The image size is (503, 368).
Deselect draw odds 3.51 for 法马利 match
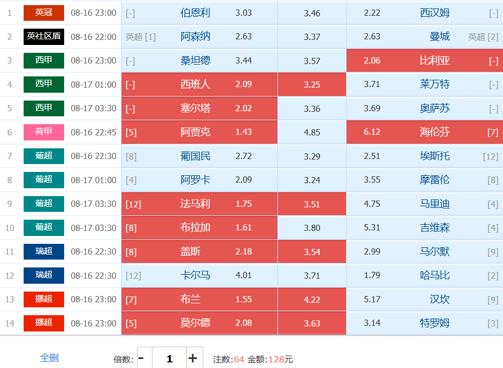click(x=312, y=204)
